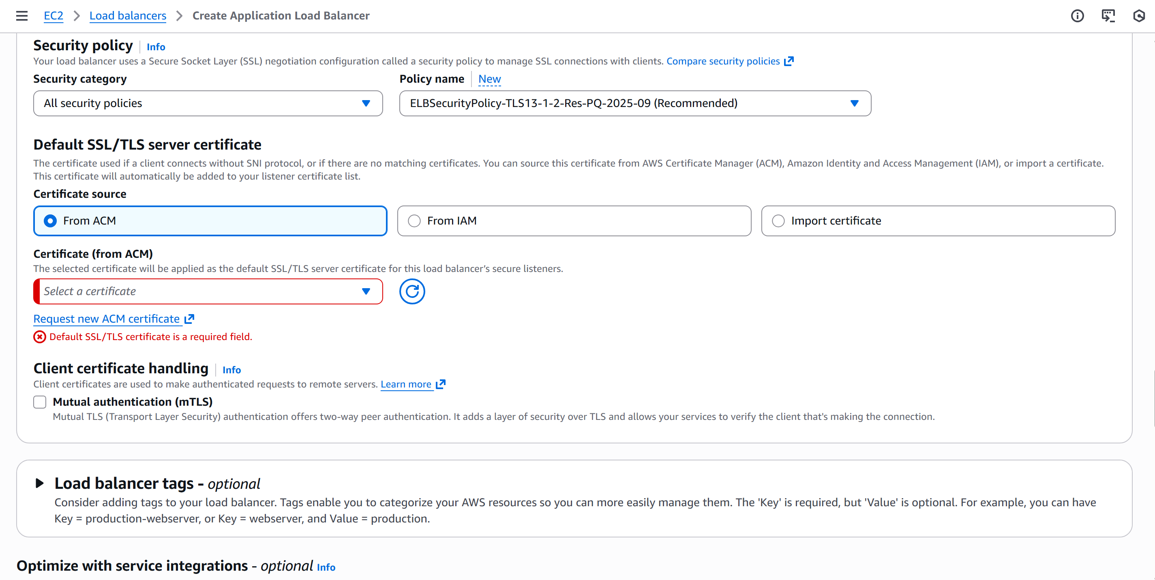Click external link icon beside Compare security policies
Viewport: 1155px width, 580px height.
(x=789, y=61)
